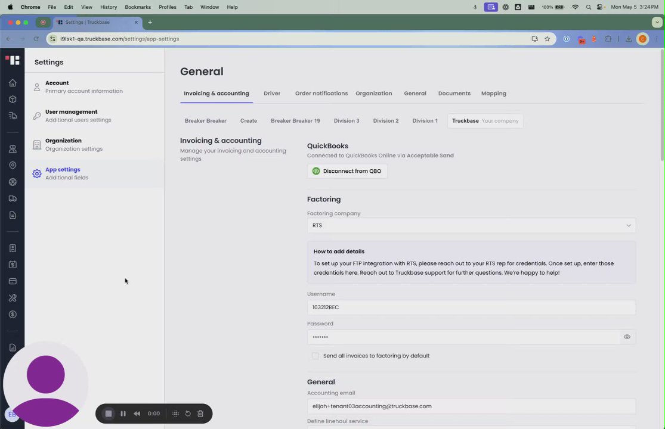
Task: Open the steering wheel drivers icon
Action: [x=13, y=182]
